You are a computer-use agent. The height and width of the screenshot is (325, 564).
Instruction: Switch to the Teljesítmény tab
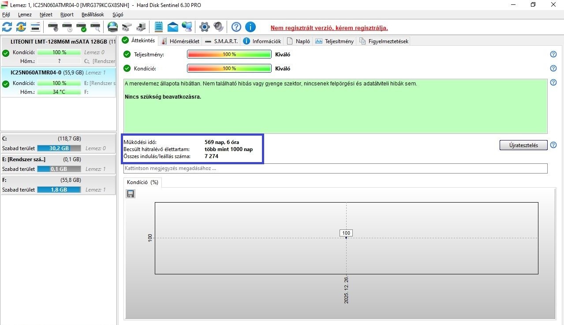coord(335,41)
